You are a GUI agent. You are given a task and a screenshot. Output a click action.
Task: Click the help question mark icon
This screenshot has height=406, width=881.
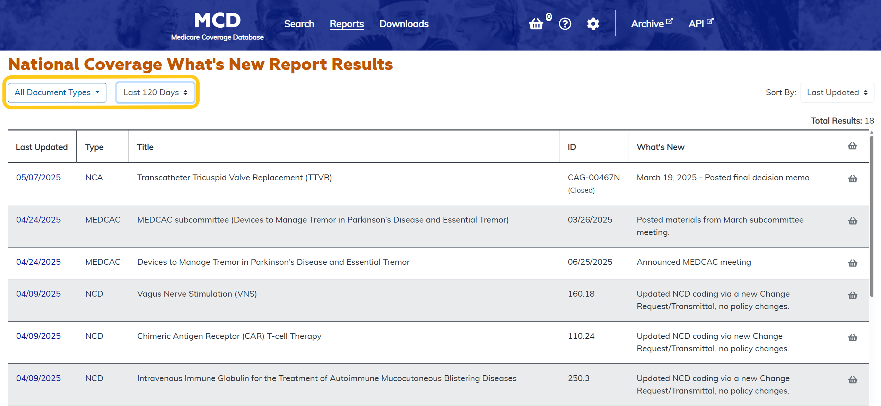click(x=565, y=24)
